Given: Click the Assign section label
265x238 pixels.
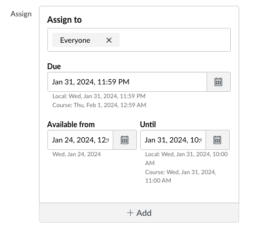Looking at the screenshot, I should click(x=21, y=14).
